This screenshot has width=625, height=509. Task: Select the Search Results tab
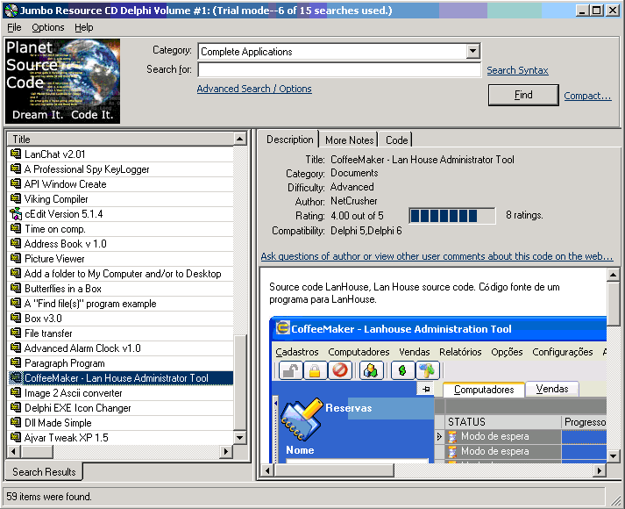pyautogui.click(x=44, y=472)
